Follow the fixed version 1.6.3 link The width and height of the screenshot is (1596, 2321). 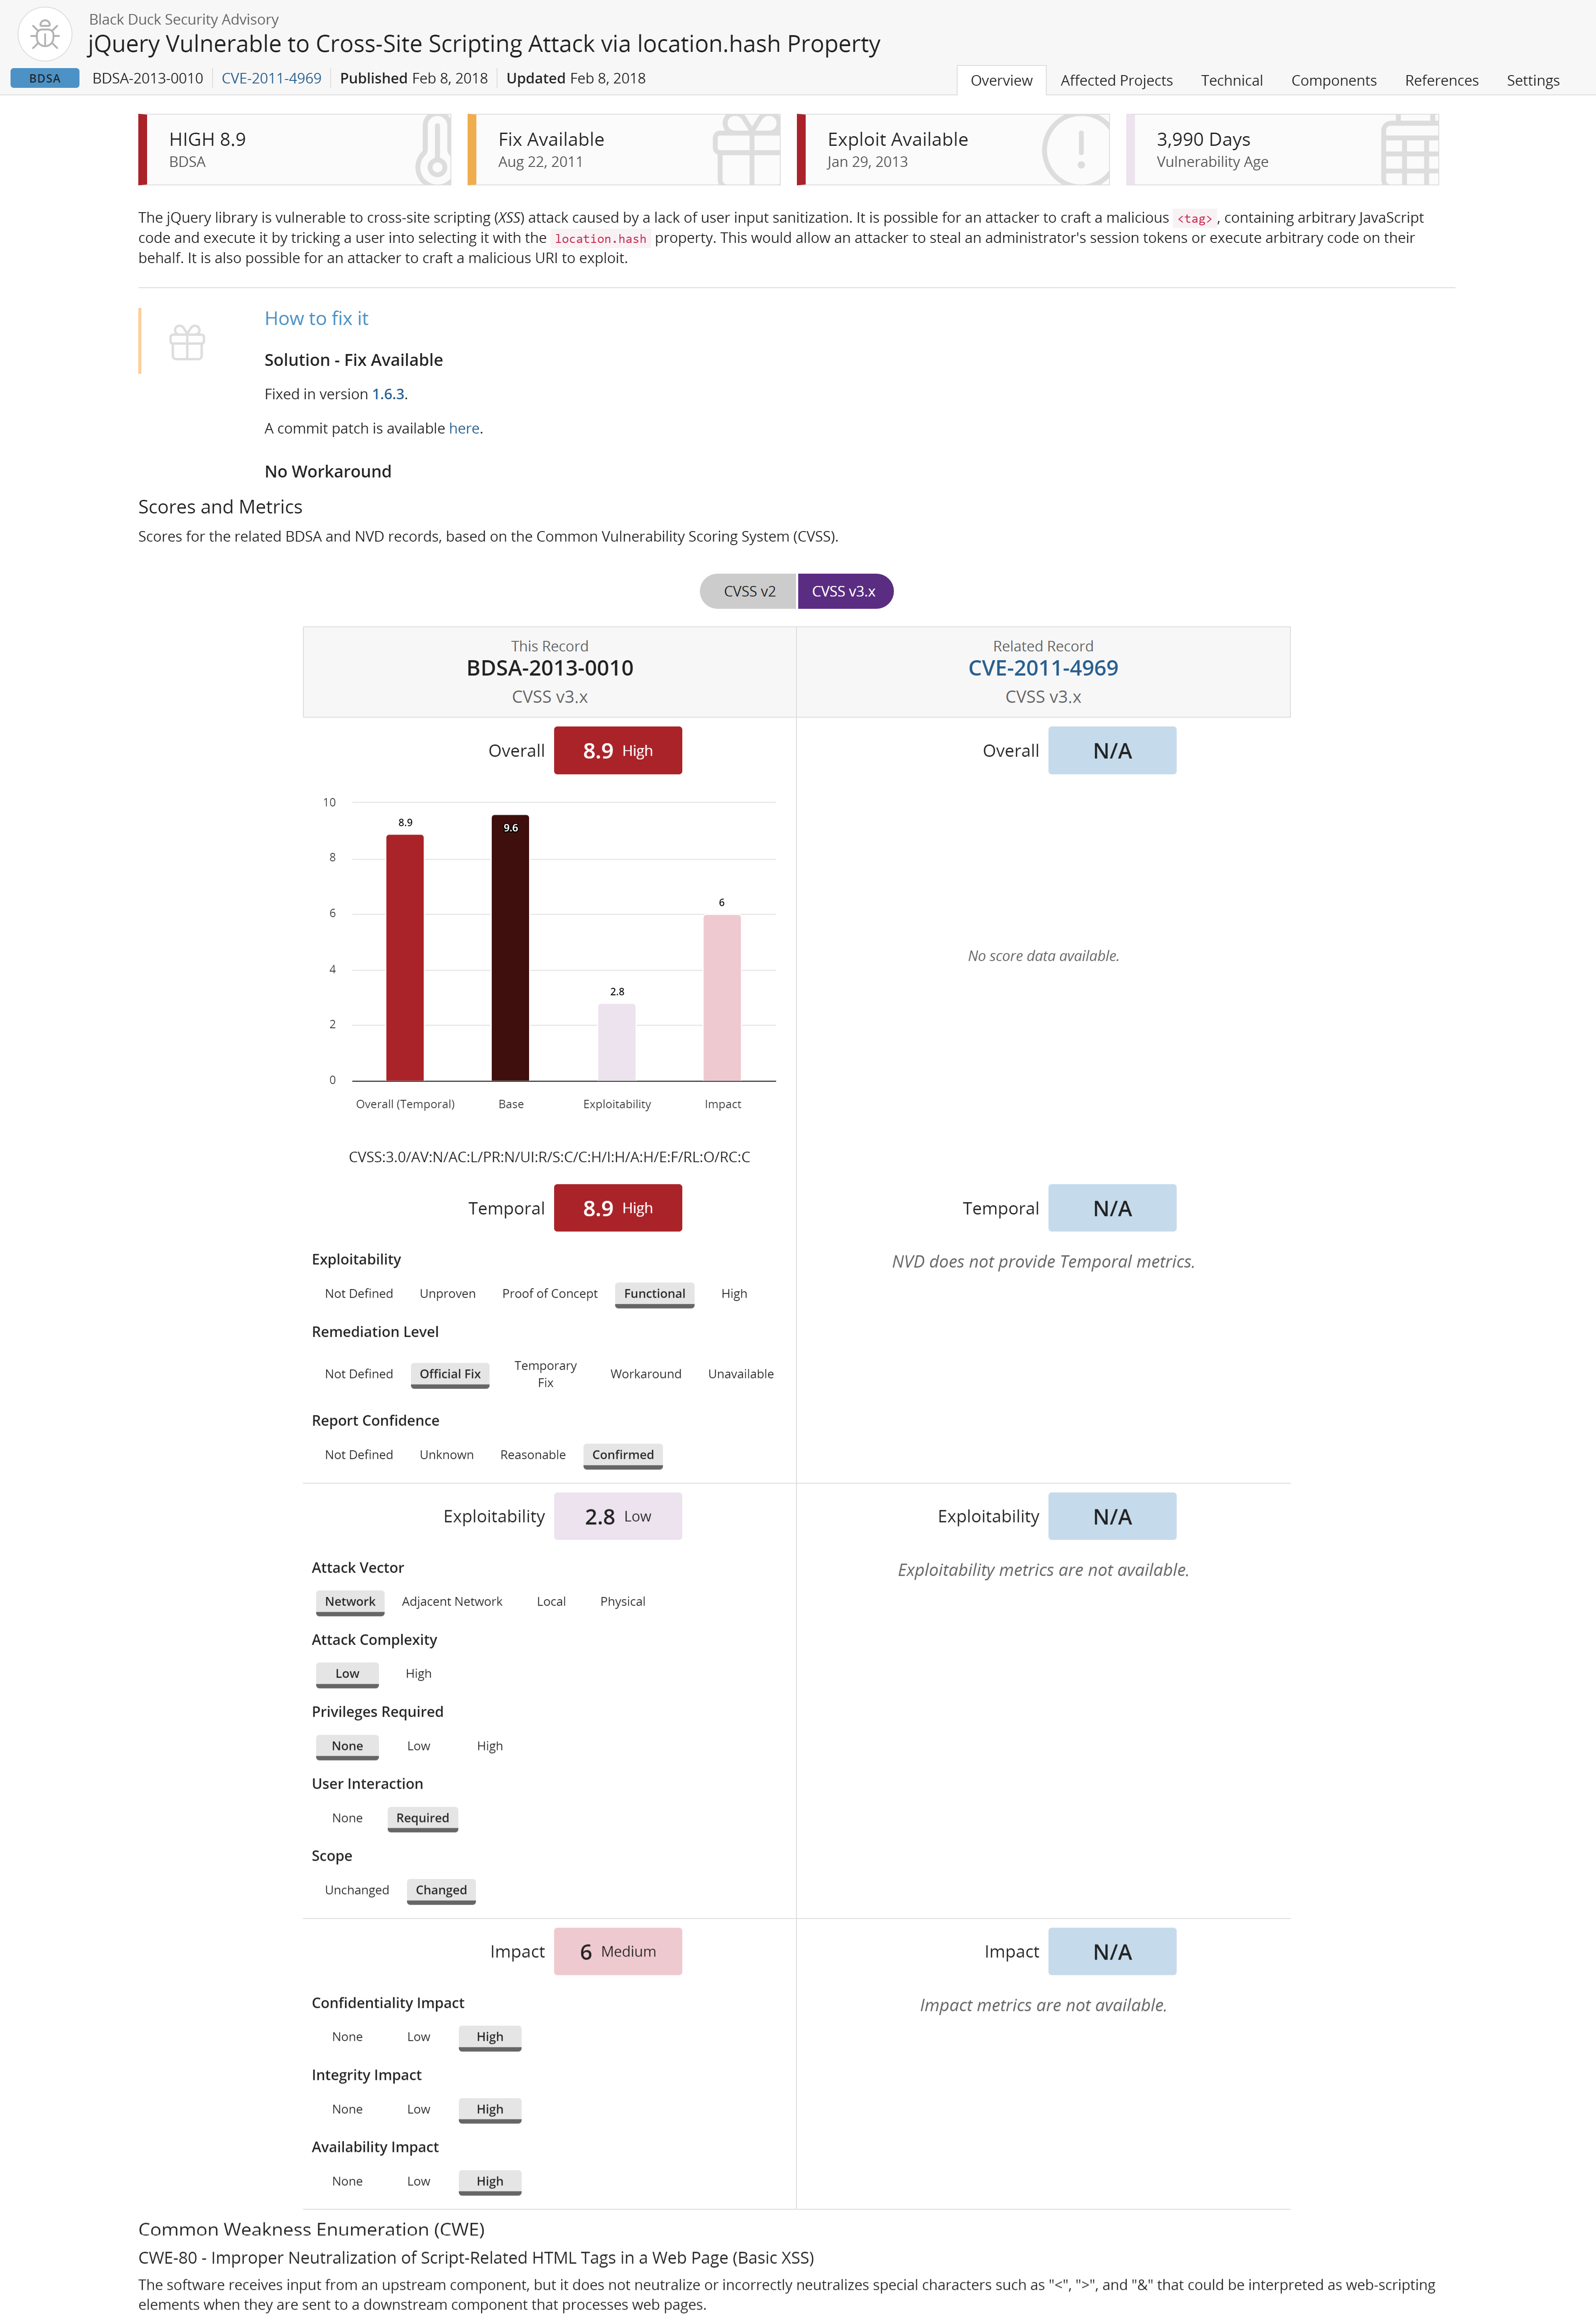pos(388,394)
